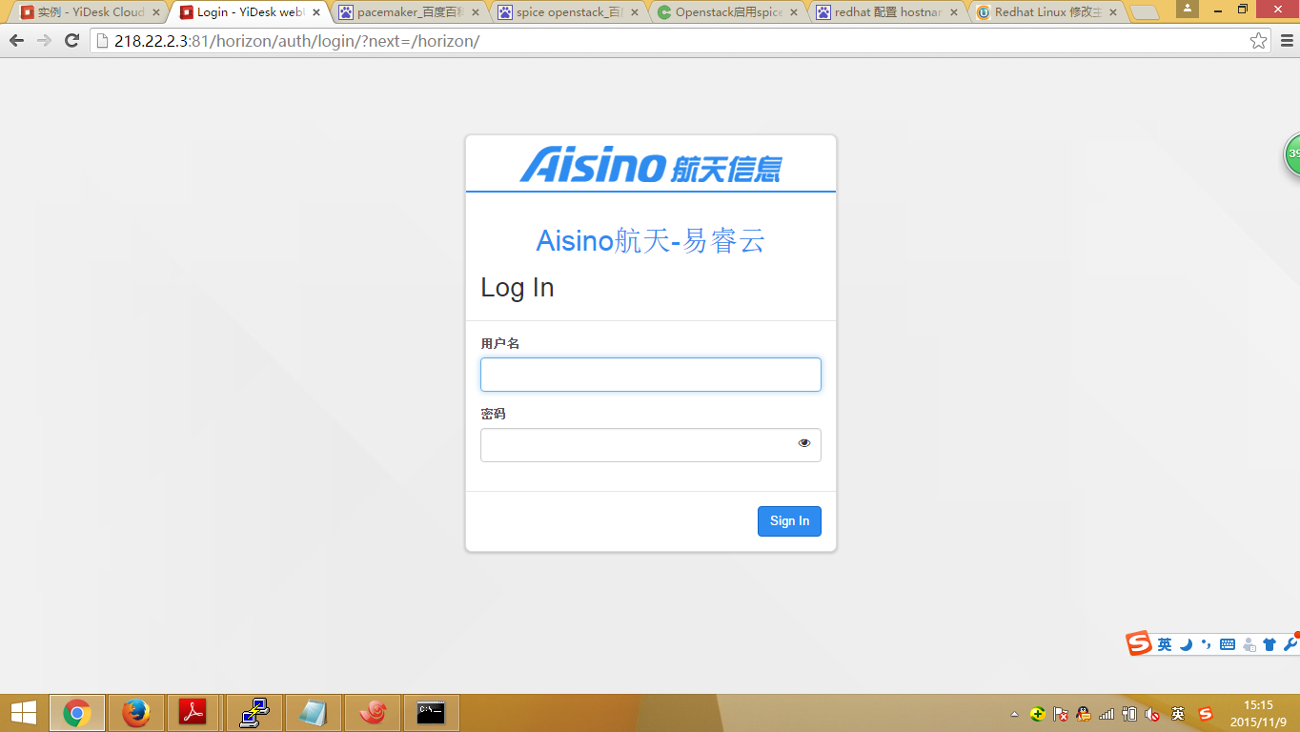Click green plus 360 tray icon
Image resolution: width=1300 pixels, height=732 pixels.
click(x=1037, y=713)
